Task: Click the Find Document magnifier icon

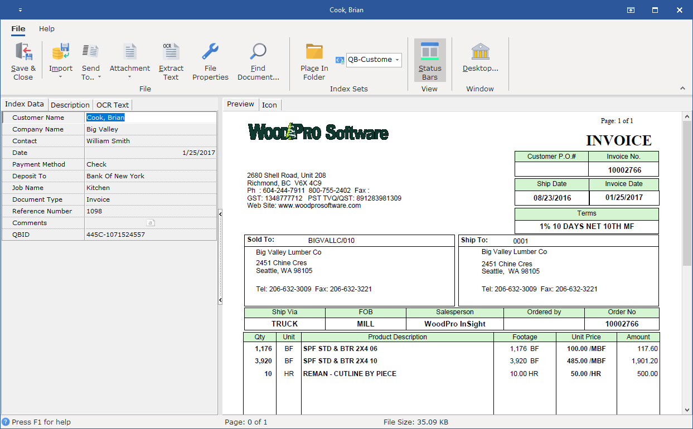Action: pos(258,51)
